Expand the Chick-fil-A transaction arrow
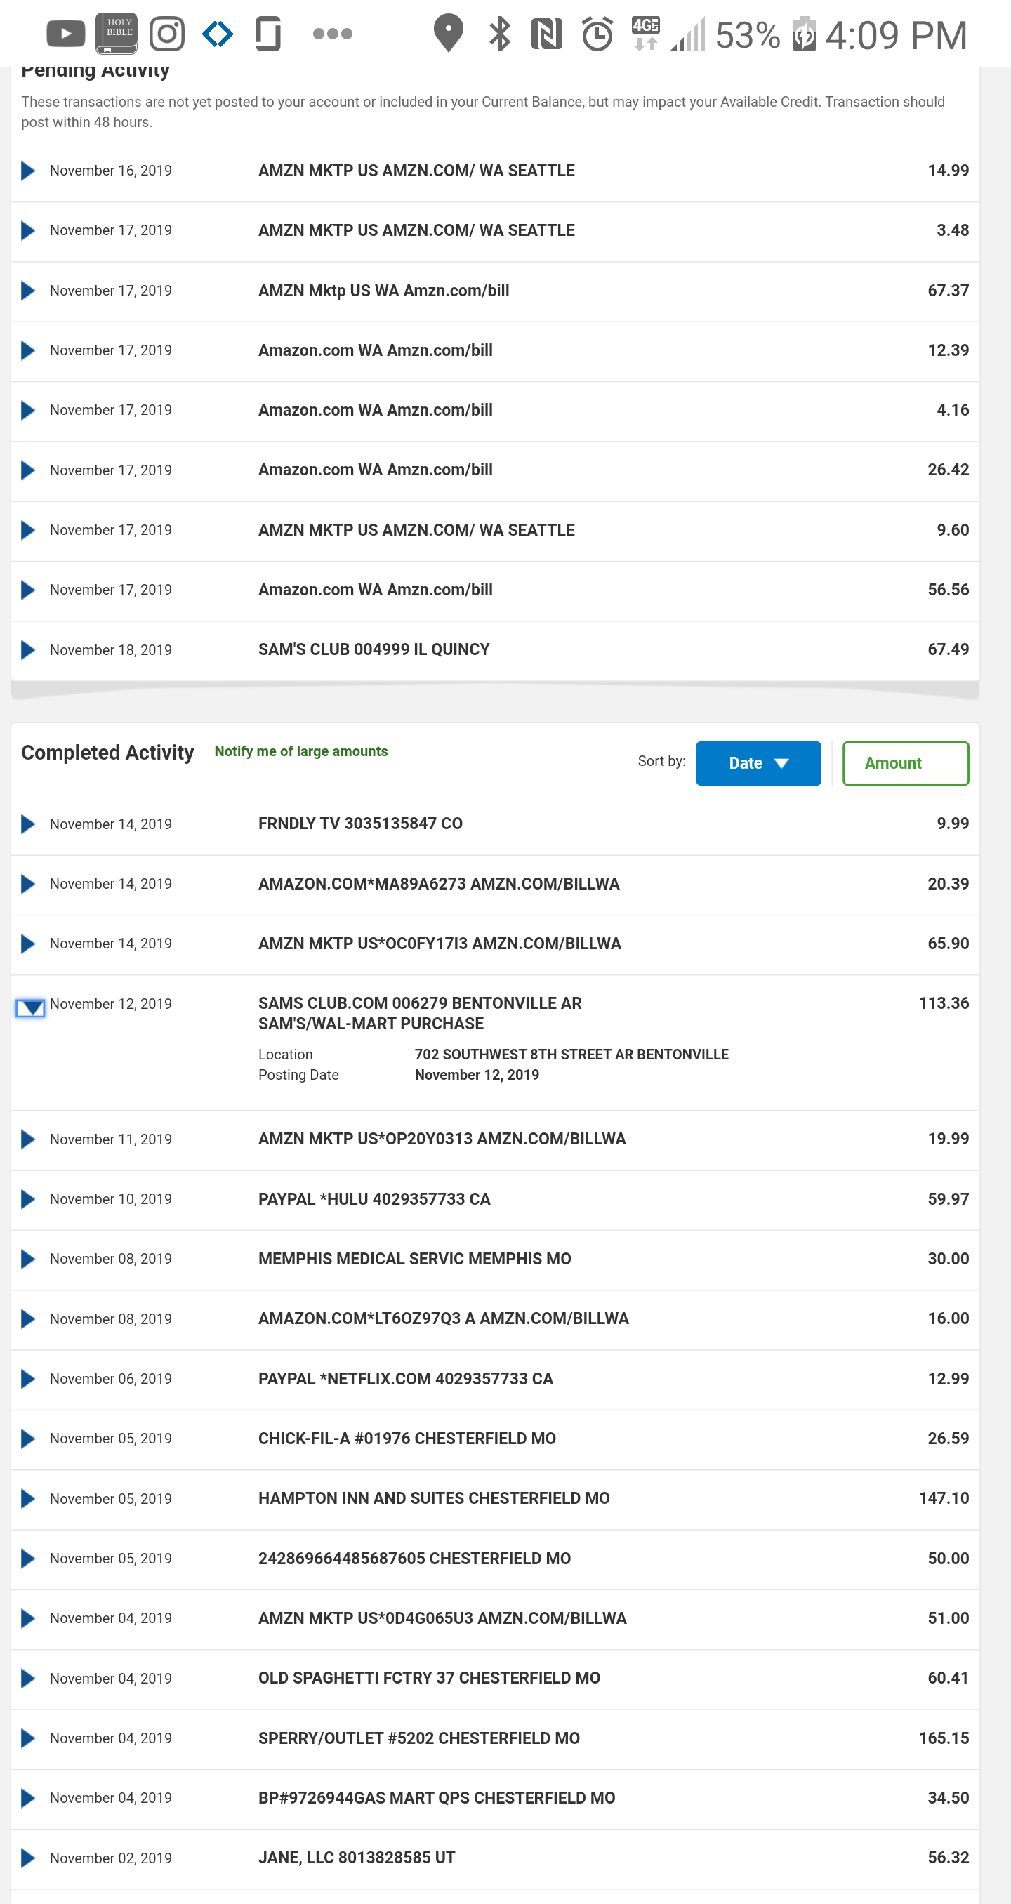Image resolution: width=1011 pixels, height=1904 pixels. [x=28, y=1439]
